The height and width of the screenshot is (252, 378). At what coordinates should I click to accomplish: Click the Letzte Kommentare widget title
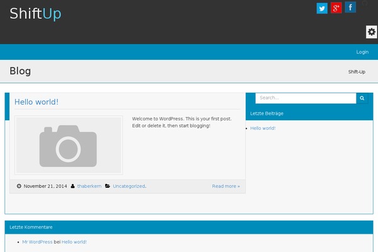point(31,227)
